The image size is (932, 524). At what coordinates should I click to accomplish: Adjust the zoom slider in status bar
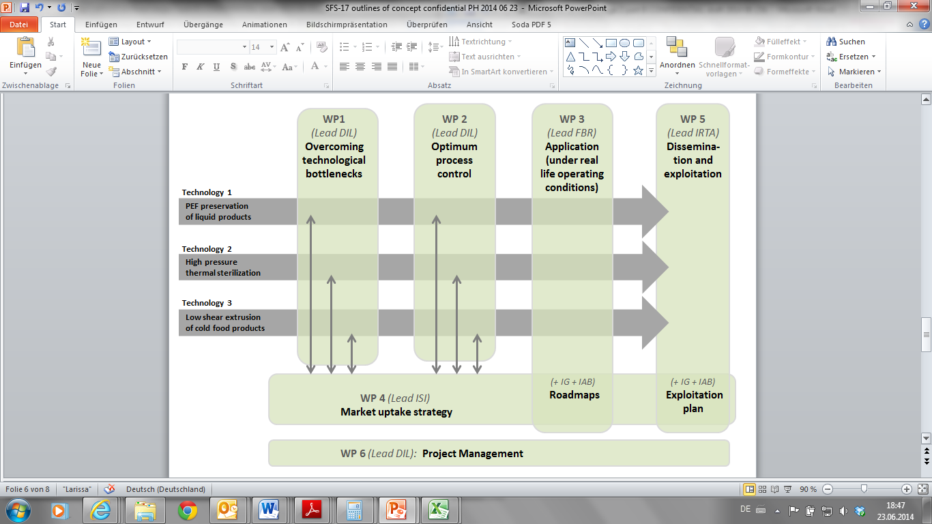click(864, 489)
